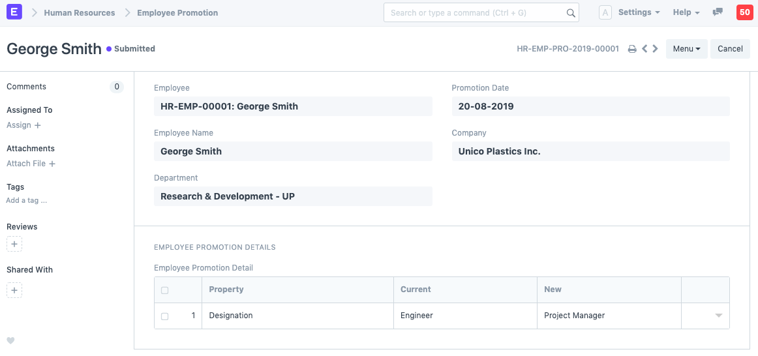Open the Help menu
Screen dimensions: 758x356
pos(686,12)
